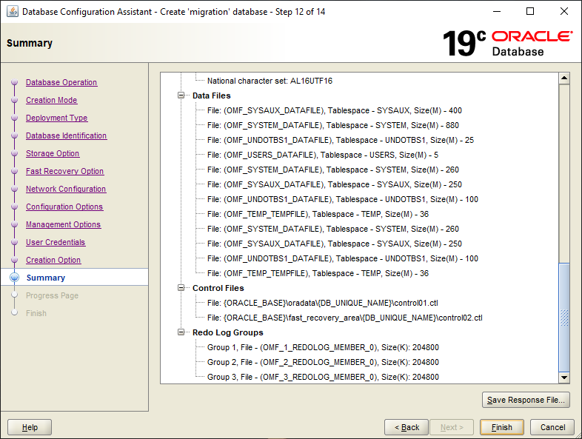The height and width of the screenshot is (439, 582).
Task: Collapse the Redo Log Groups node
Action: point(182,332)
